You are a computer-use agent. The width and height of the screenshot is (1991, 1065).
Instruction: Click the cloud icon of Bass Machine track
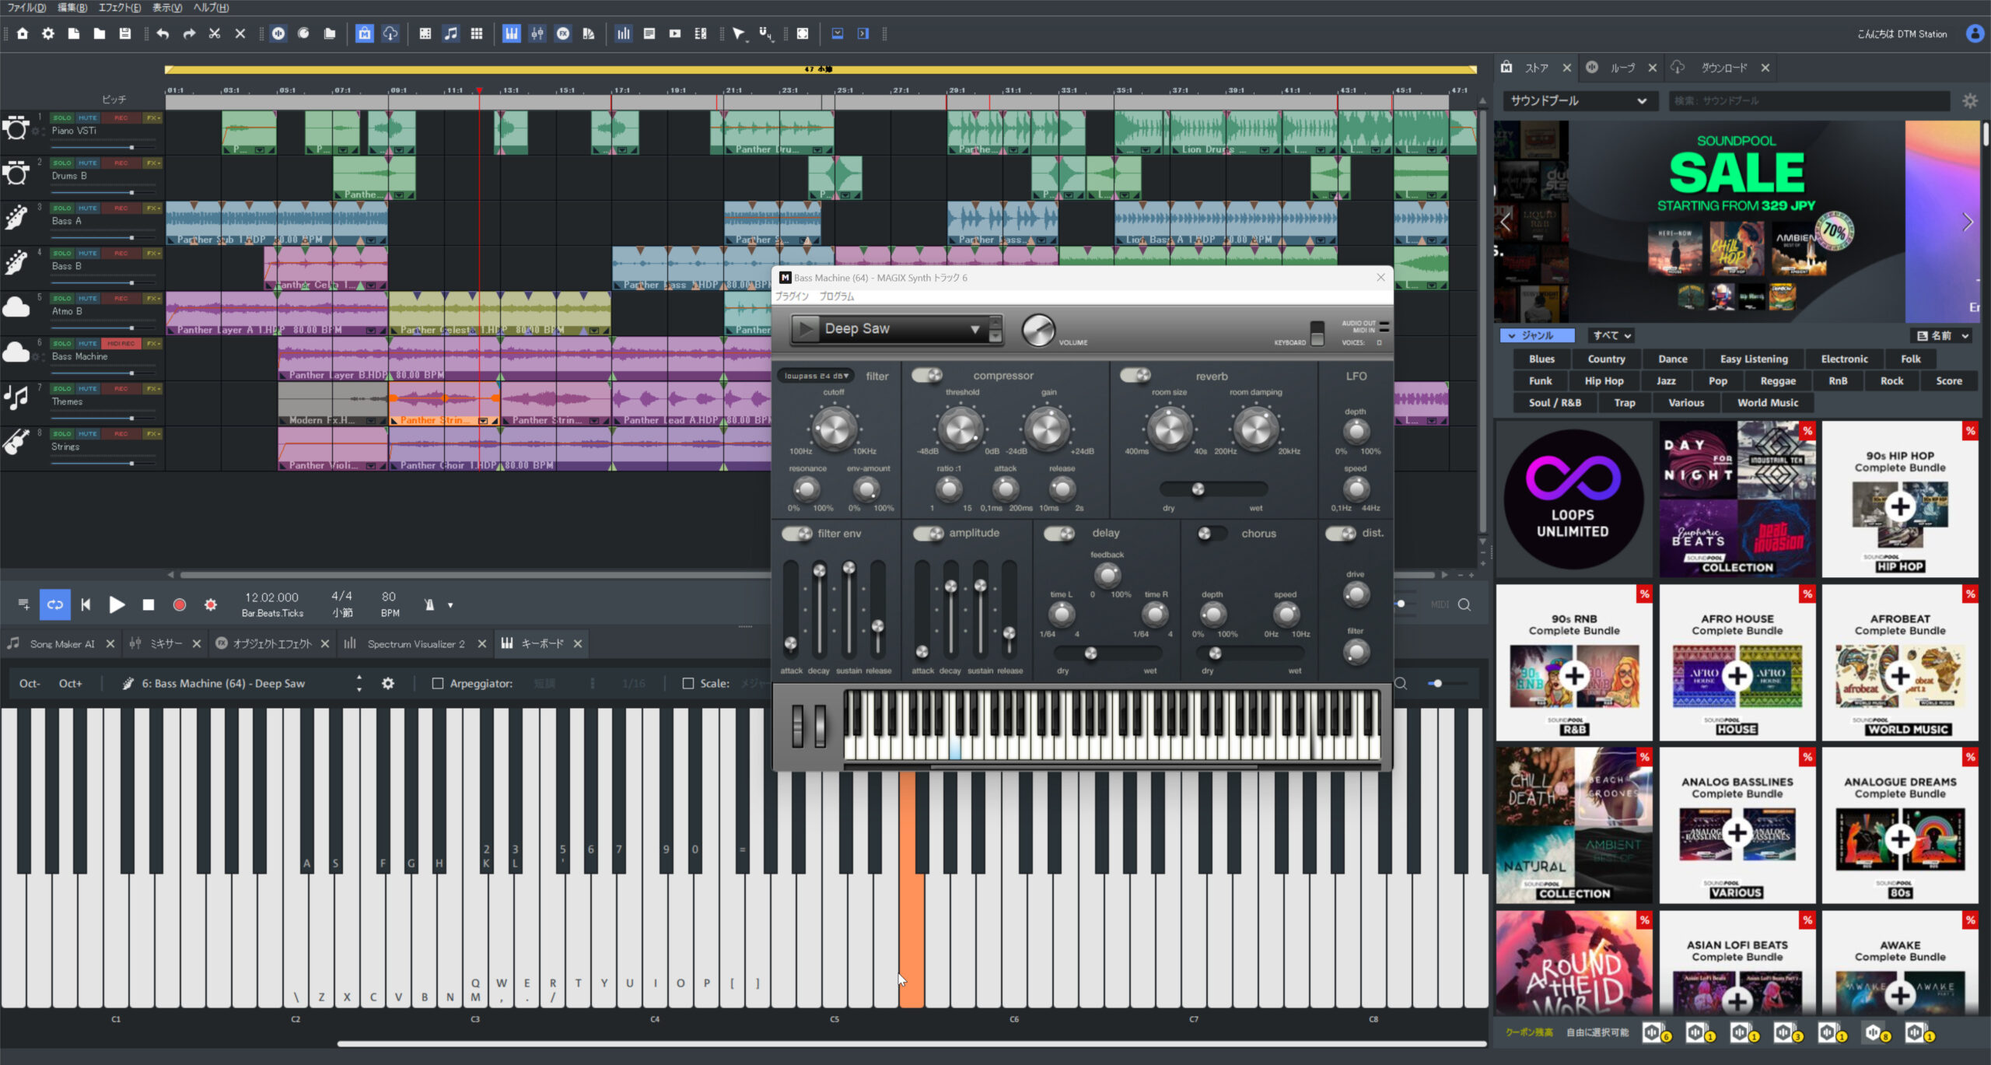[16, 352]
